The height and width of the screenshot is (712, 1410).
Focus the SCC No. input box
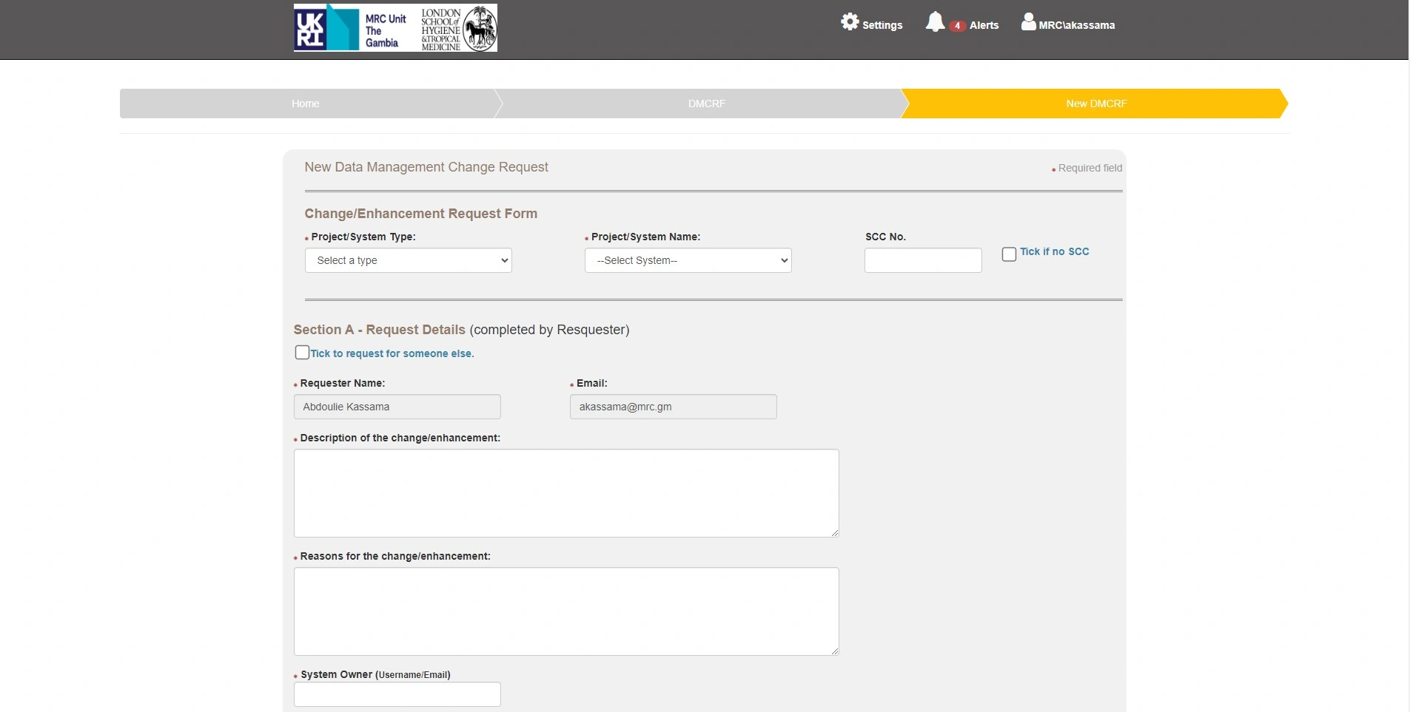922,260
